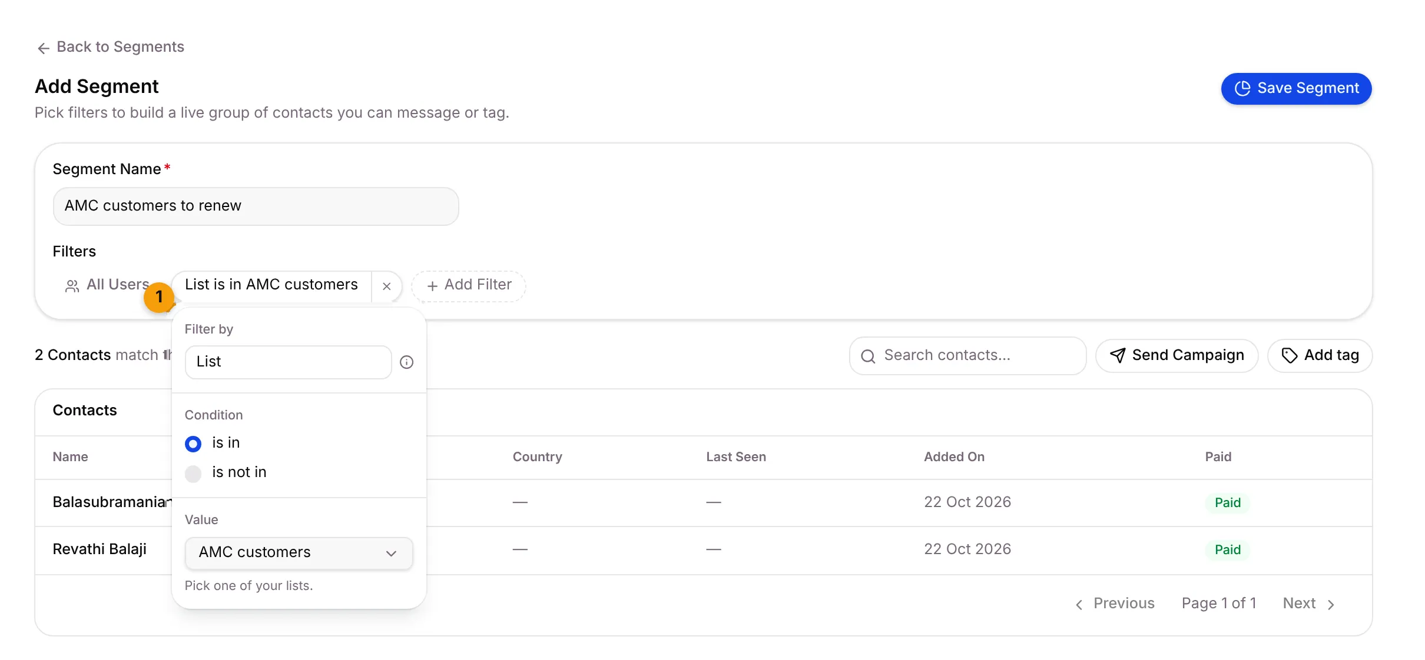Open the AMC customers value dropdown
This screenshot has height=660, width=1425.
click(x=299, y=552)
